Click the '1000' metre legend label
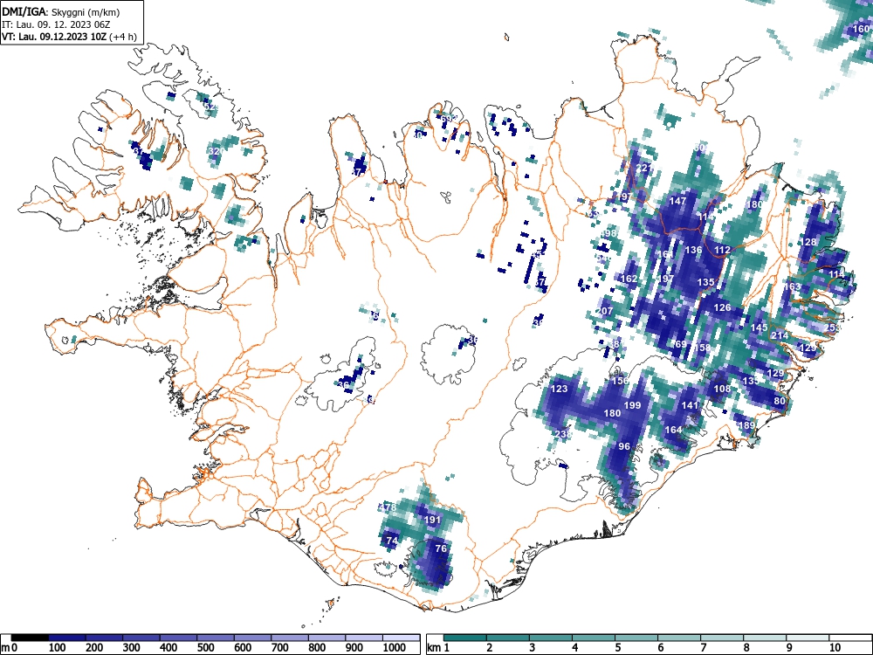Viewport: 873px width, 655px height. pyautogui.click(x=395, y=648)
